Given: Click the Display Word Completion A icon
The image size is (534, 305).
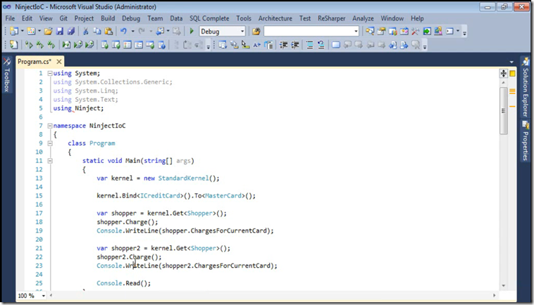Looking at the screenshot, I should 256,45.
